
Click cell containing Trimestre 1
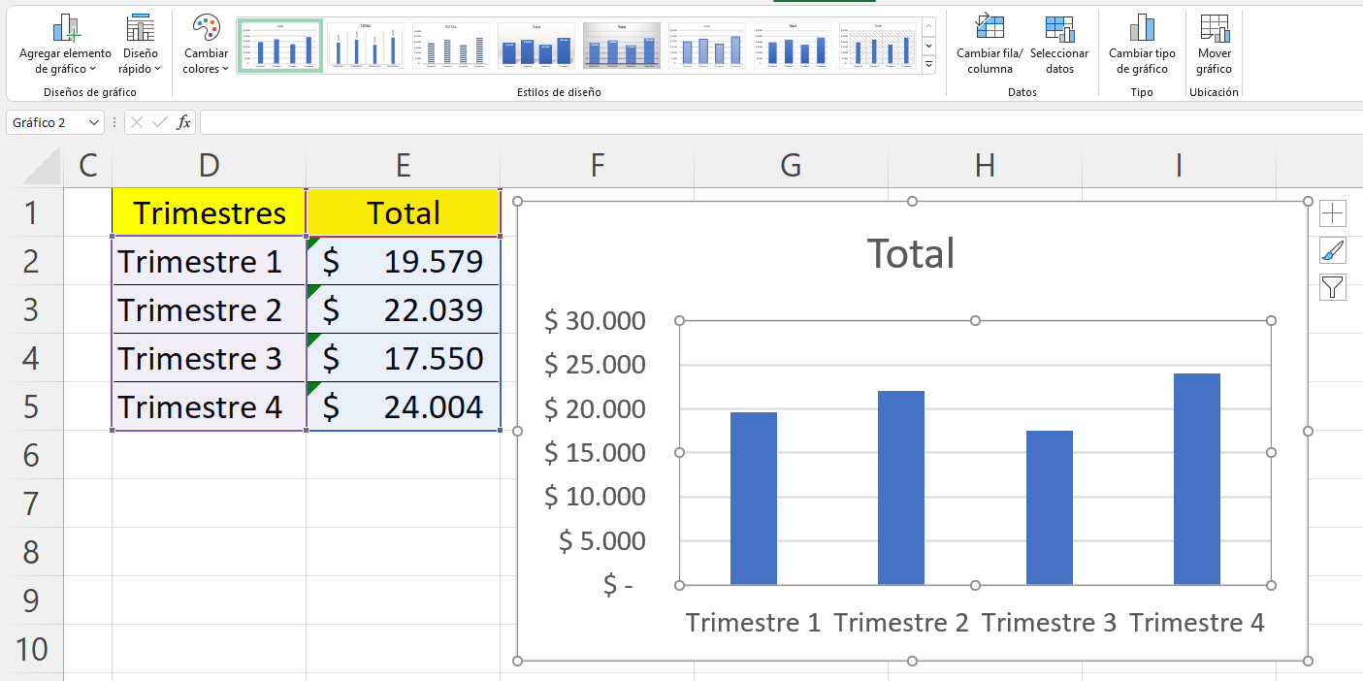pyautogui.click(x=209, y=261)
